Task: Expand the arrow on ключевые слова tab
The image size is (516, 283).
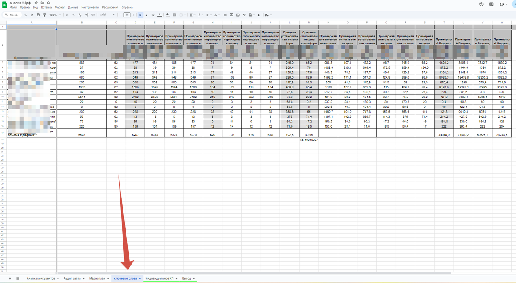Action: (x=140, y=279)
